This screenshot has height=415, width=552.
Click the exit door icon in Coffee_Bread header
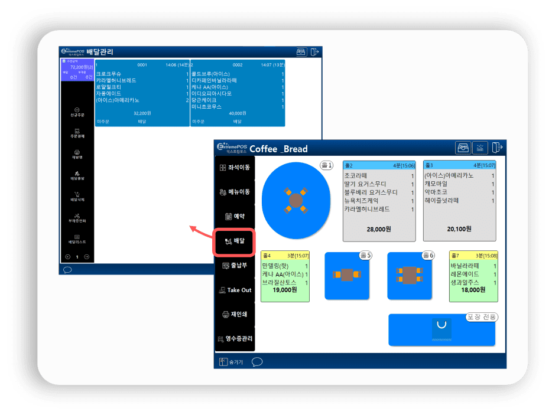click(498, 148)
